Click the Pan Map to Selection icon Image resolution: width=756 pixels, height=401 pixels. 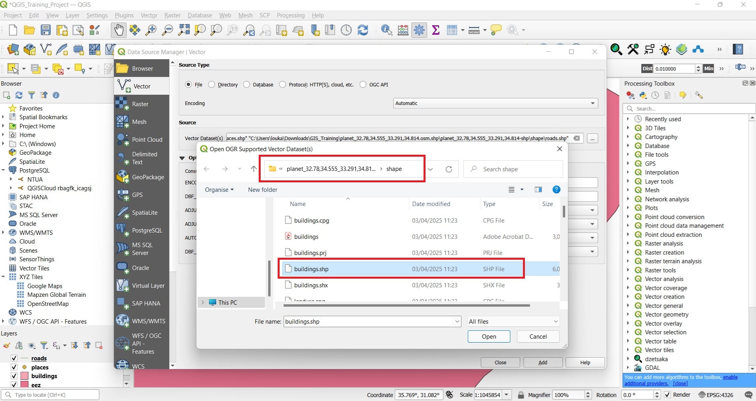click(x=134, y=30)
